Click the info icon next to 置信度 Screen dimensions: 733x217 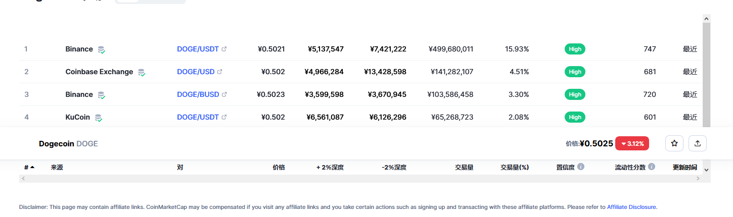click(581, 167)
